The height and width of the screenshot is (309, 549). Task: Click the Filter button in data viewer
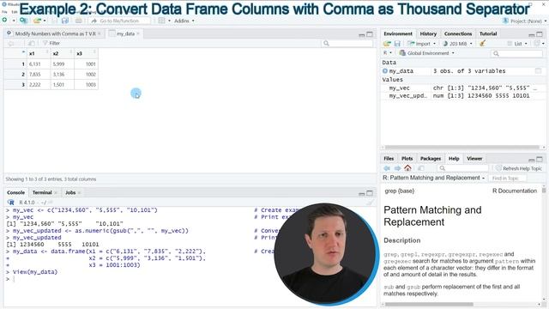(x=51, y=43)
